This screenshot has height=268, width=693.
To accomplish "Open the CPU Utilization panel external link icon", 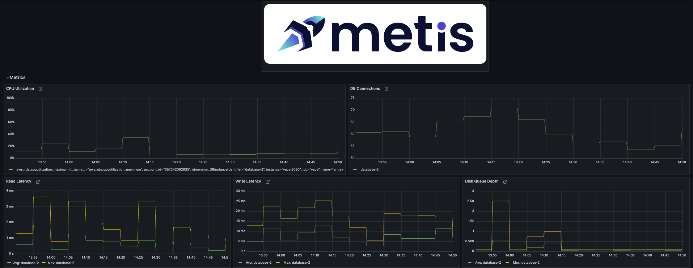I will (41, 89).
